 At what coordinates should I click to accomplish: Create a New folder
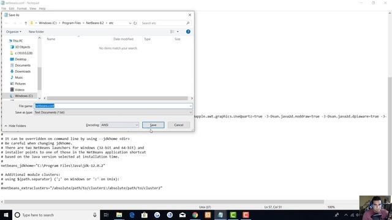tap(36, 32)
